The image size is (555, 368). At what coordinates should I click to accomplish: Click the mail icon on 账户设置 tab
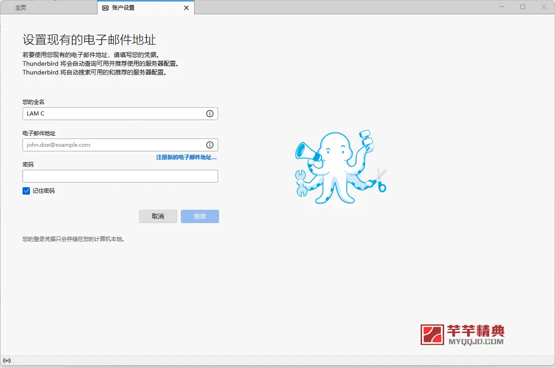[x=105, y=8]
